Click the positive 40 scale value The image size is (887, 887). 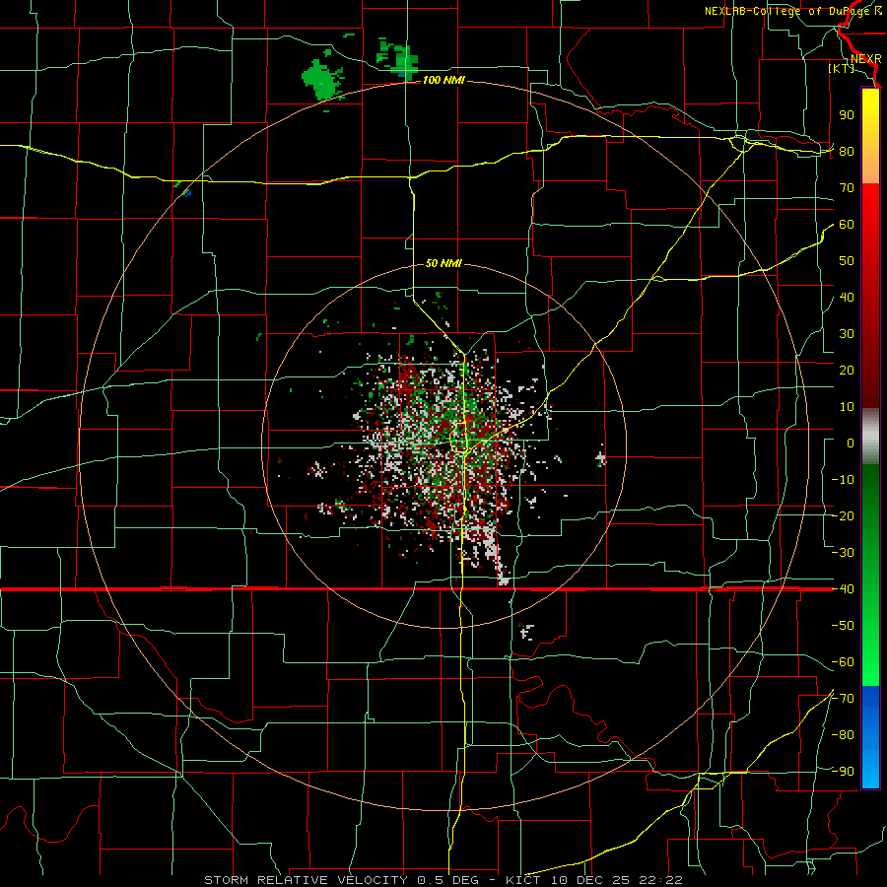(x=847, y=298)
